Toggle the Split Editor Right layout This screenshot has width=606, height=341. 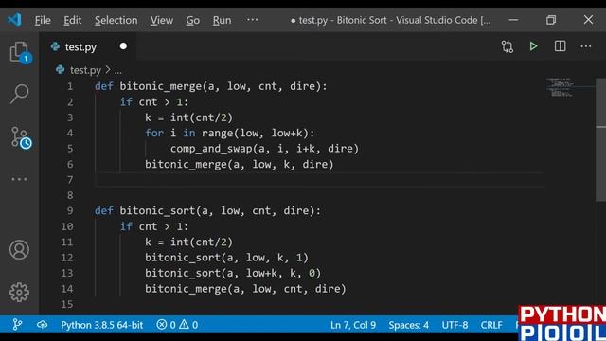560,46
